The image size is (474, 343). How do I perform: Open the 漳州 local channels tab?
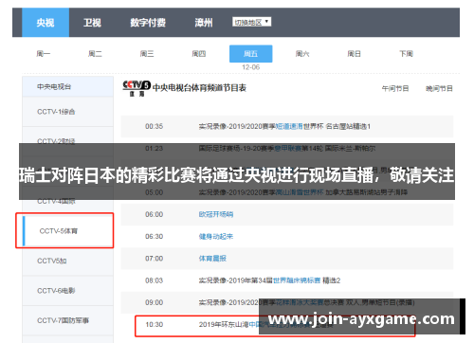coord(204,23)
